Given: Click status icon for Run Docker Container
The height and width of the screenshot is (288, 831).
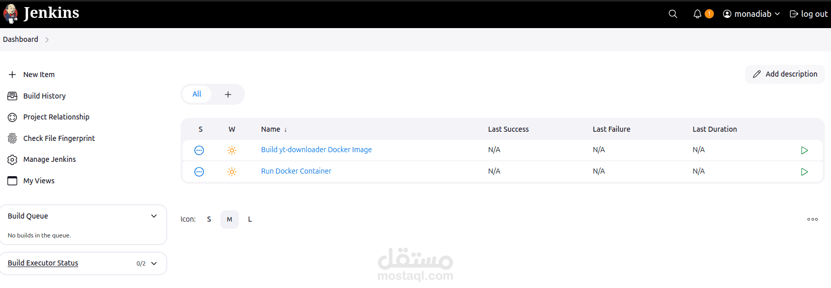Looking at the screenshot, I should point(199,172).
